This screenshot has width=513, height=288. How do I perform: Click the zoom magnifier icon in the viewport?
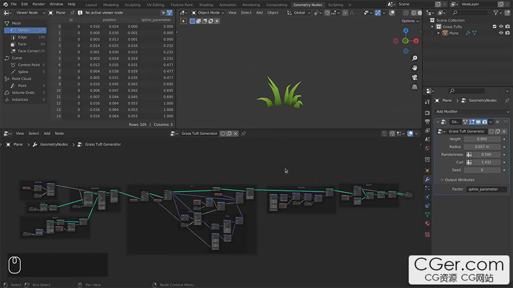tap(414, 59)
